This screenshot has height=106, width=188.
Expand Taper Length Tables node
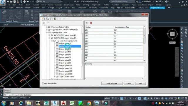[55, 77]
